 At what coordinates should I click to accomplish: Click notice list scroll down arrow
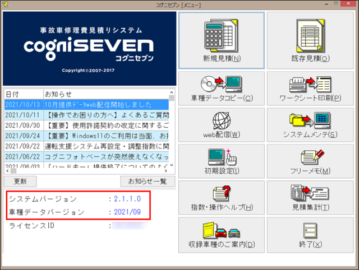[172, 165]
